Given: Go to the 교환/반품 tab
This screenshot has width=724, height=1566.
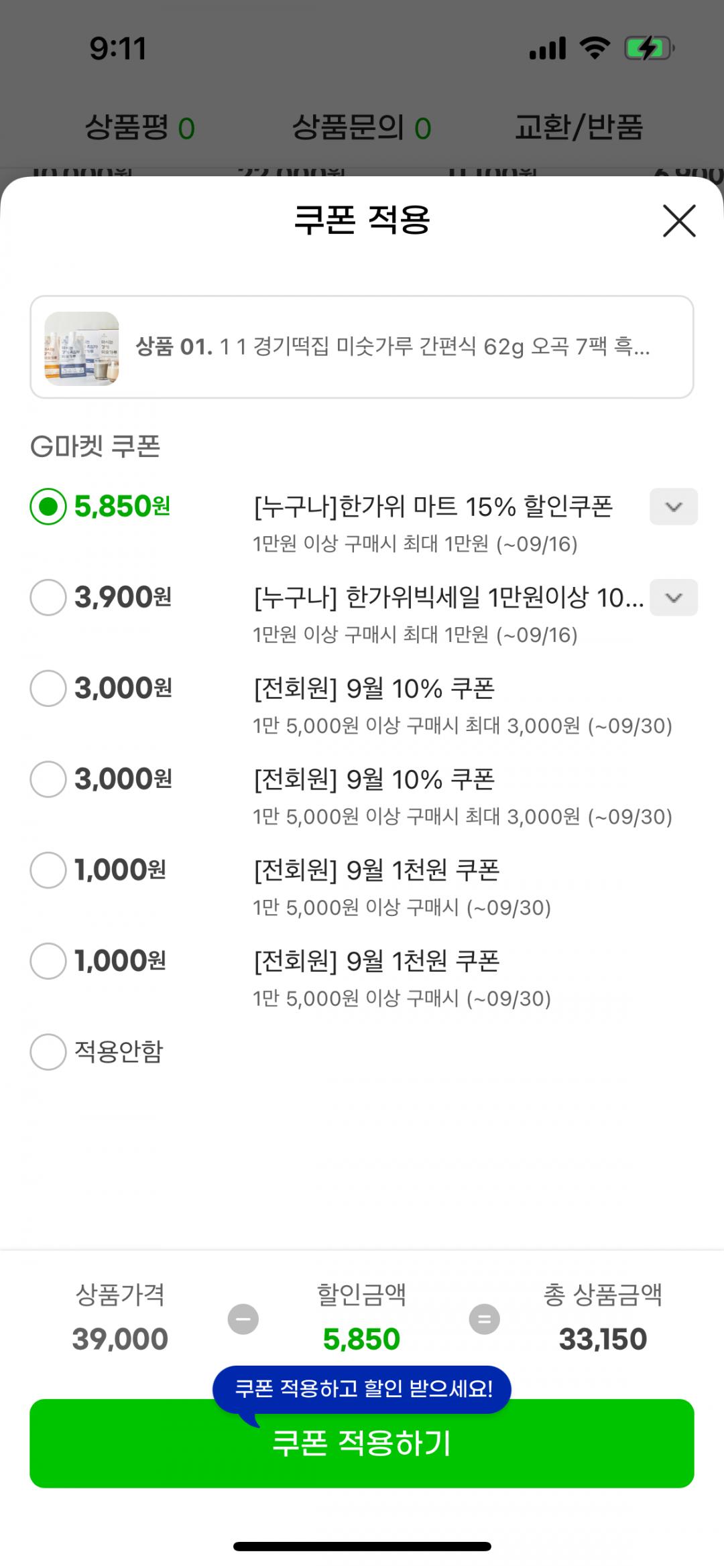Looking at the screenshot, I should pos(579,127).
